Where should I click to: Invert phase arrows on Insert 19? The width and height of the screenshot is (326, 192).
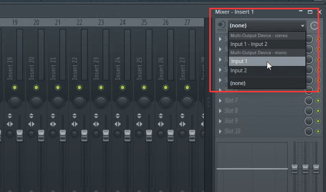tap(10, 116)
